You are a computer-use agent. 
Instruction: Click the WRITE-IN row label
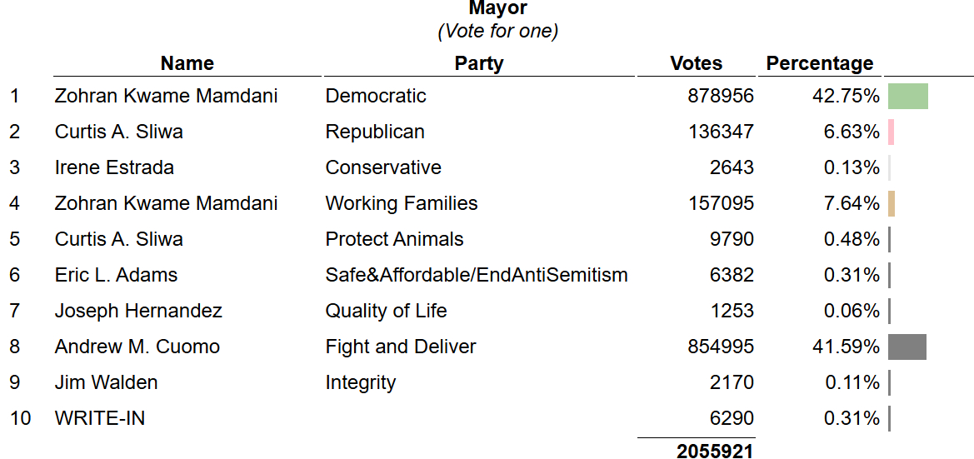pyautogui.click(x=99, y=418)
